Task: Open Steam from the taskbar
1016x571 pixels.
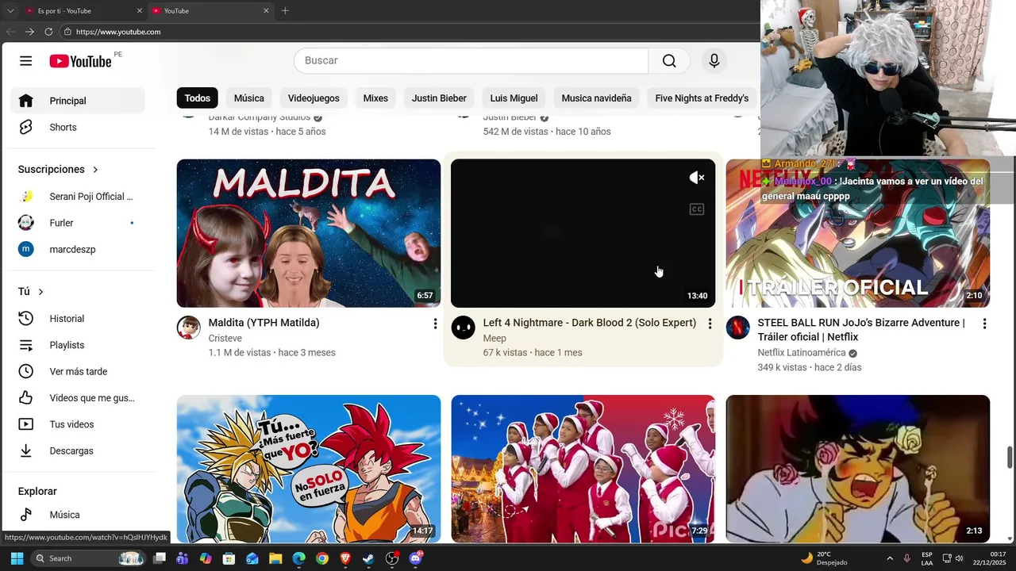Action: coord(368,558)
